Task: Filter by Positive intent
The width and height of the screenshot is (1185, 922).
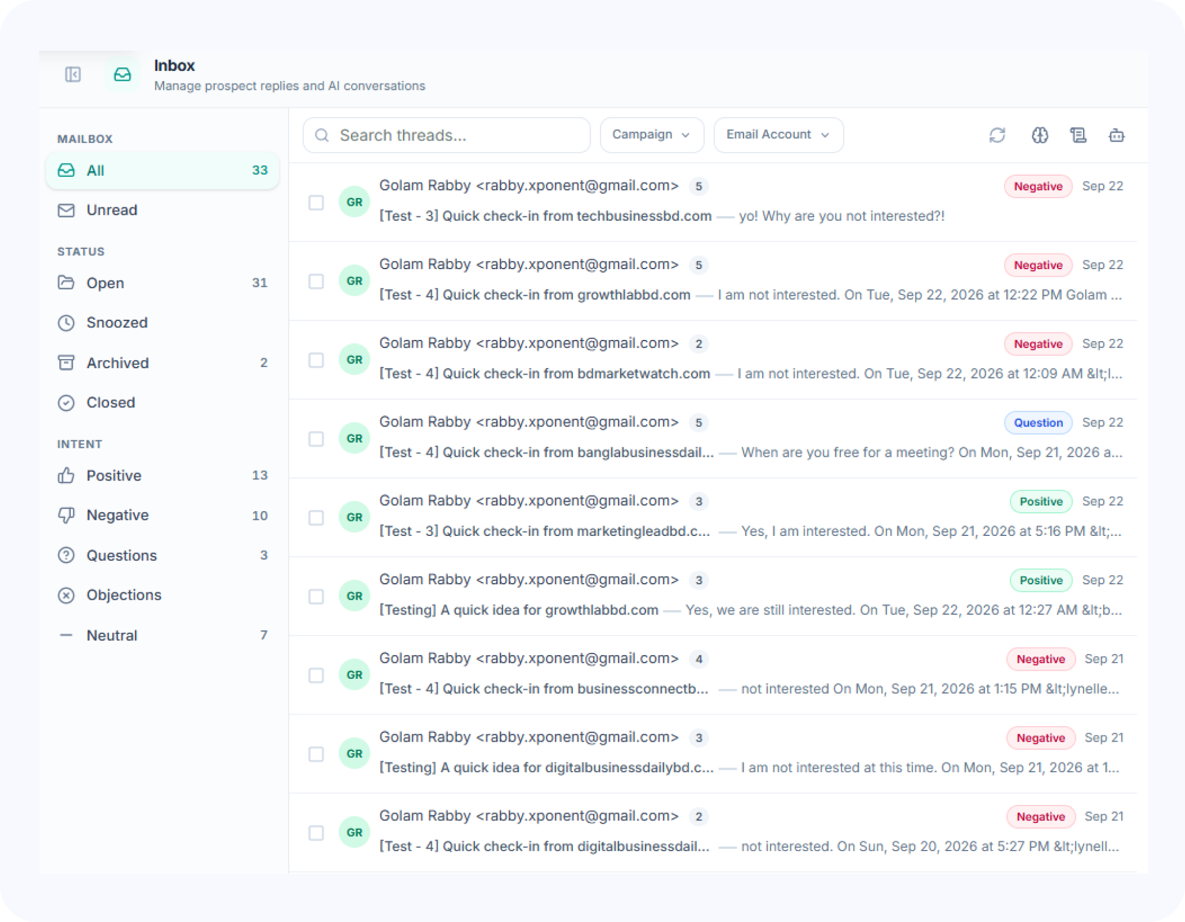Action: pyautogui.click(x=163, y=476)
